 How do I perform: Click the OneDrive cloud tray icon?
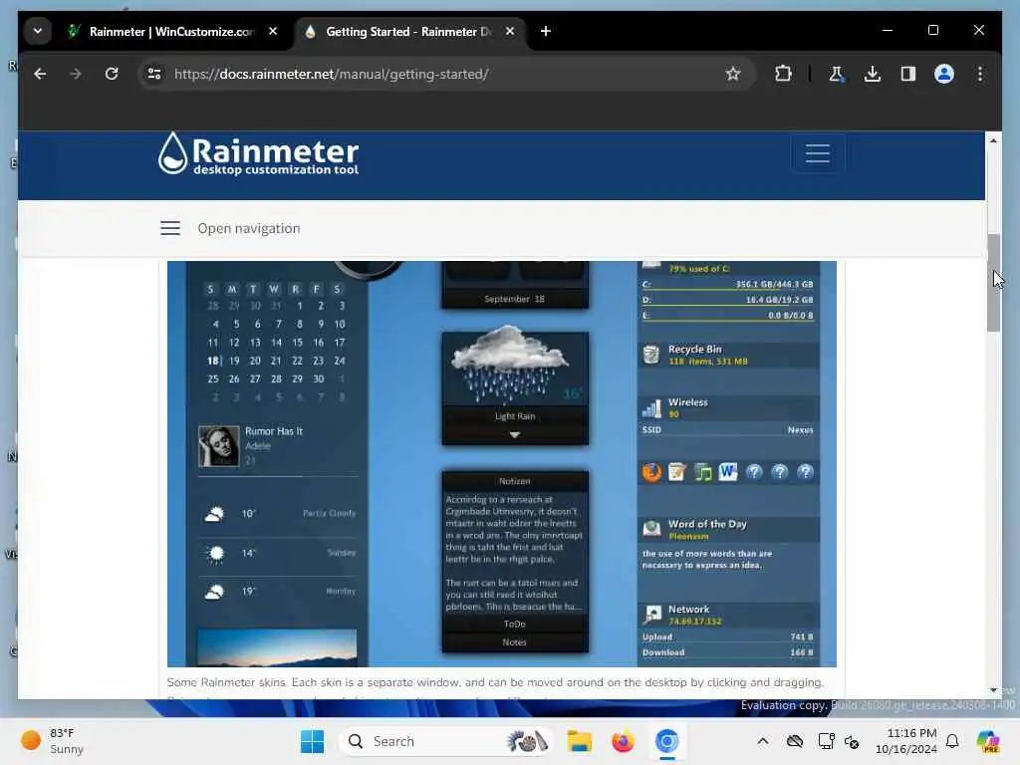tap(794, 741)
